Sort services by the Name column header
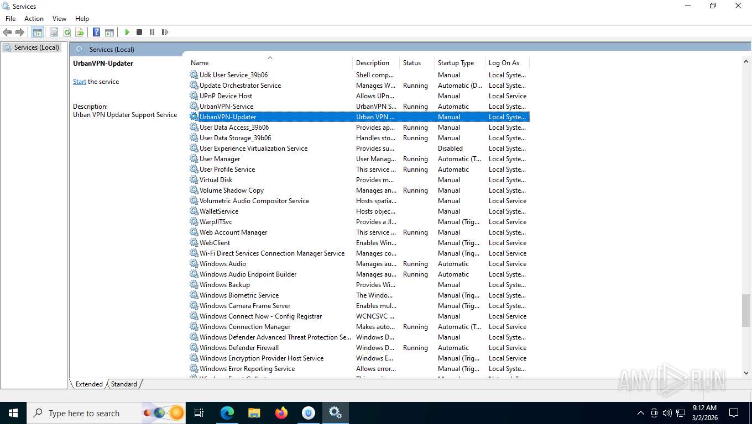This screenshot has height=424, width=752. (x=270, y=63)
